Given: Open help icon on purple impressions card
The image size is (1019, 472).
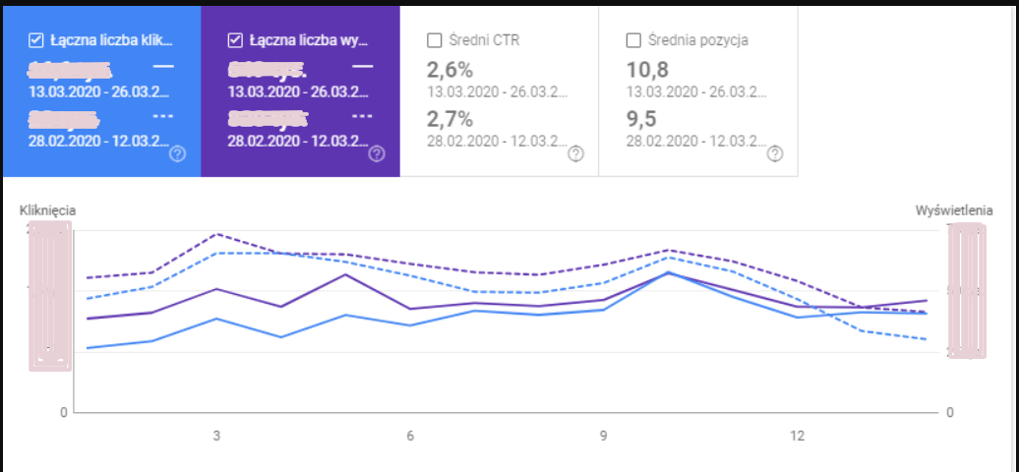Looking at the screenshot, I should point(377,154).
